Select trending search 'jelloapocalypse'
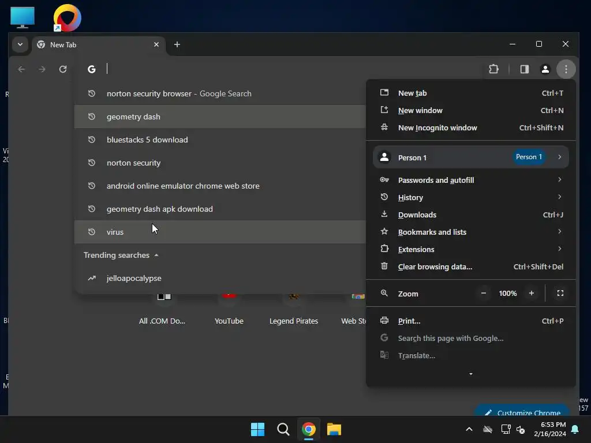 [x=220, y=278]
